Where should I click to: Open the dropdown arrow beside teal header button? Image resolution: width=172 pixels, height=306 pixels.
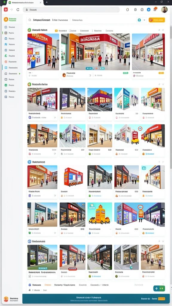tap(144, 20)
